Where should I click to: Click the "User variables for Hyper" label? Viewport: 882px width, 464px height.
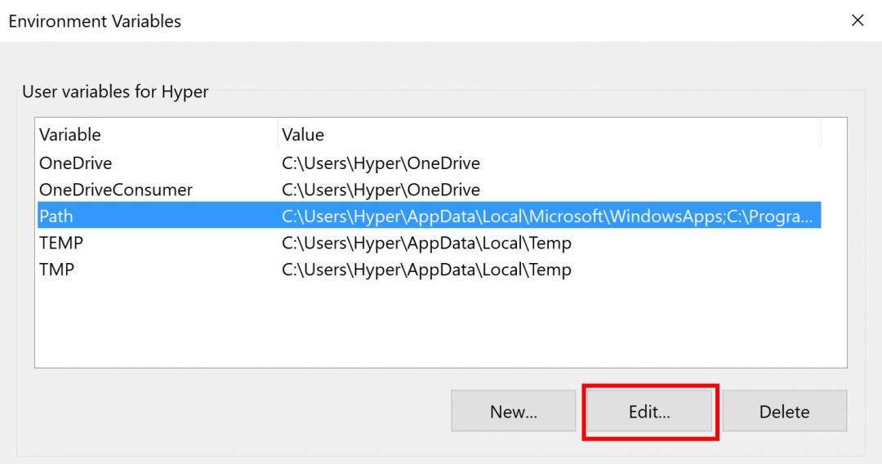[x=115, y=91]
